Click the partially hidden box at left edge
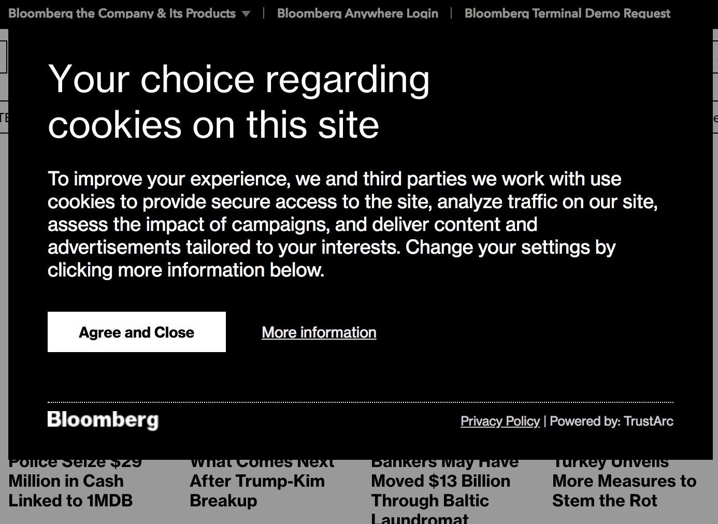 click(x=4, y=57)
